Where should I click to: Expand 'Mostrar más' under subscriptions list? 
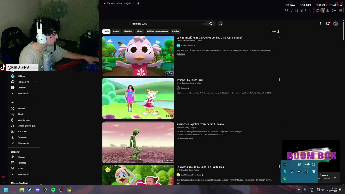[x=24, y=93]
